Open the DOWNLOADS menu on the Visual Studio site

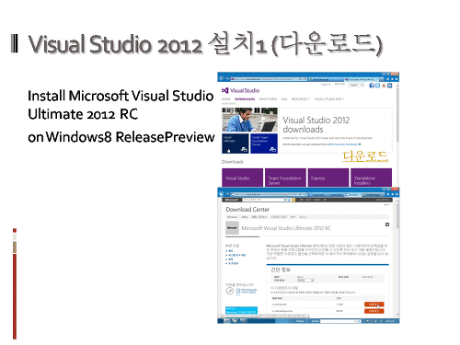coord(245,99)
